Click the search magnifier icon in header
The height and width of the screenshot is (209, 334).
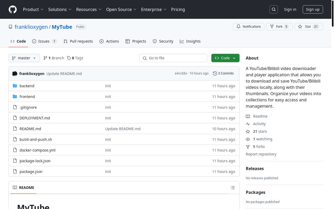(274, 9)
